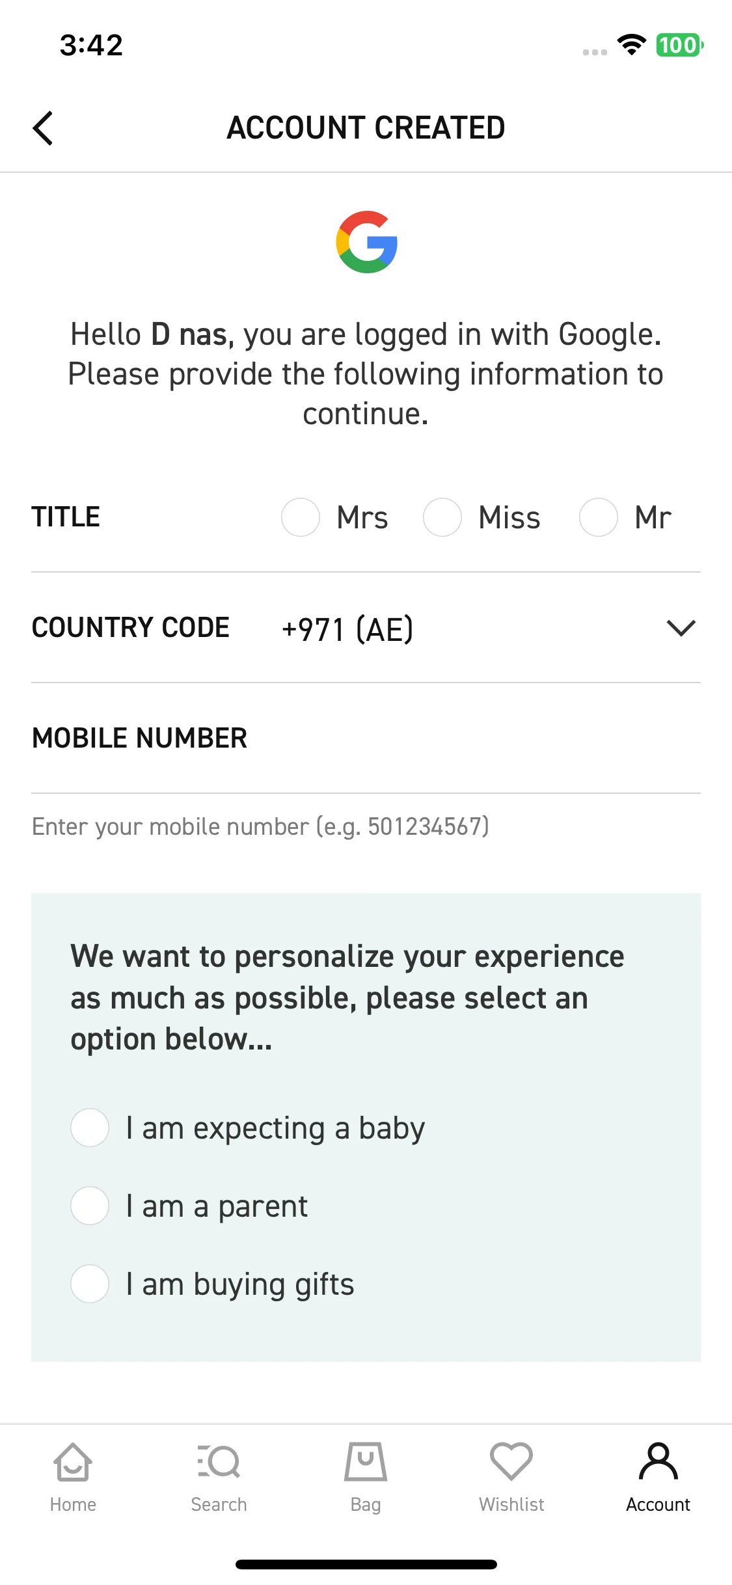Open the Home tab icon

73,1461
